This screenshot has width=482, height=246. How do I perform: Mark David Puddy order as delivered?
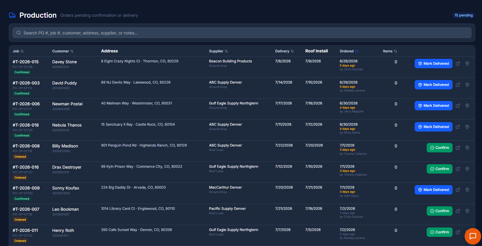[433, 85]
